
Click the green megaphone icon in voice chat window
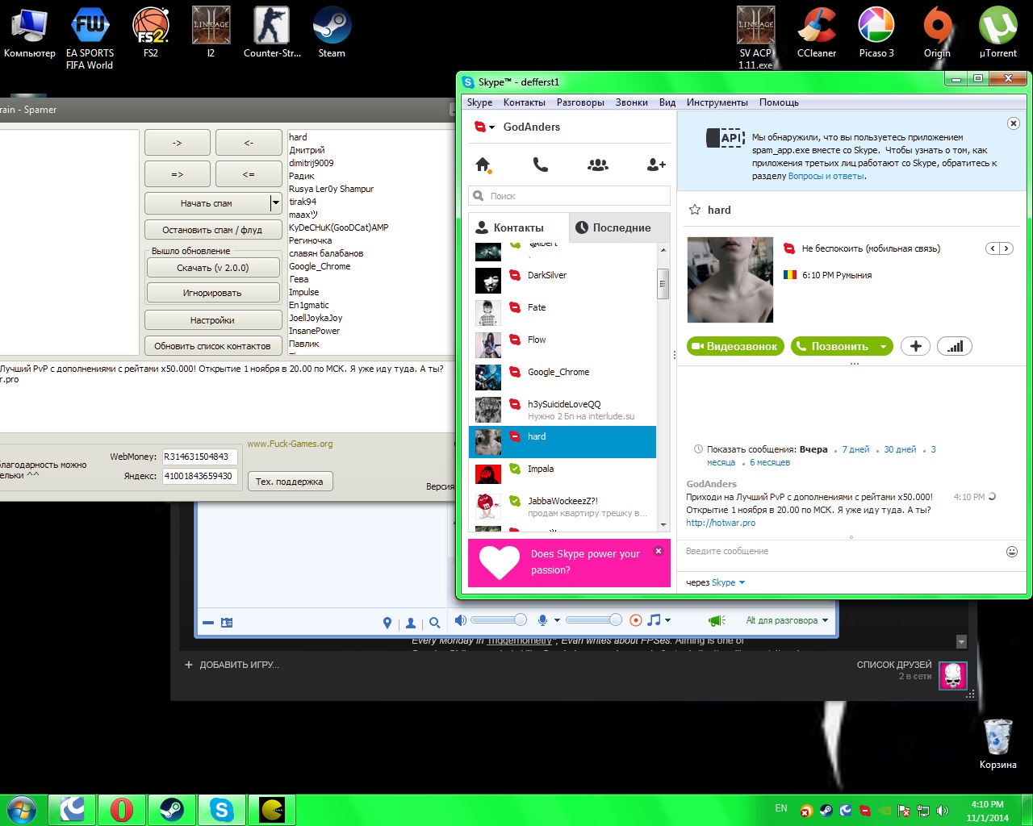(717, 620)
